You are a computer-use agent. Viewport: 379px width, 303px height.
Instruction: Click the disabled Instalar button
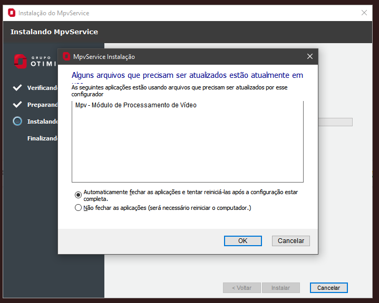[x=280, y=288]
